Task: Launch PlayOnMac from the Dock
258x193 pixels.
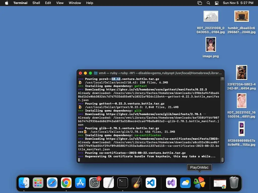Action: point(200,183)
